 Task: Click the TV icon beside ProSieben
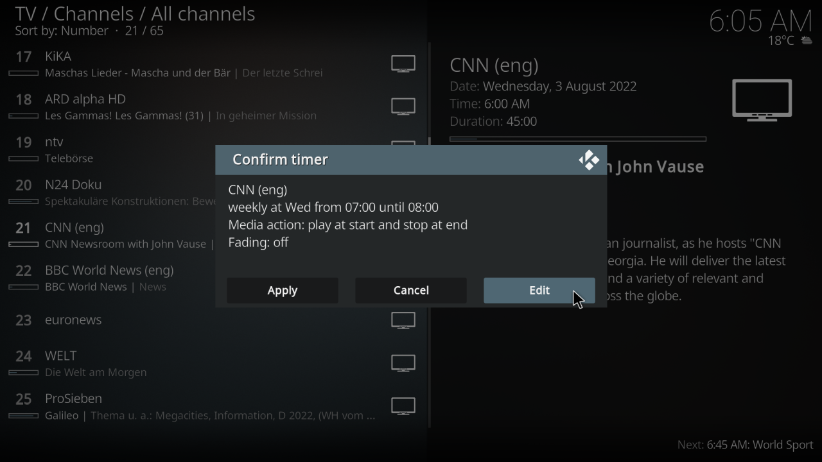[x=403, y=406]
